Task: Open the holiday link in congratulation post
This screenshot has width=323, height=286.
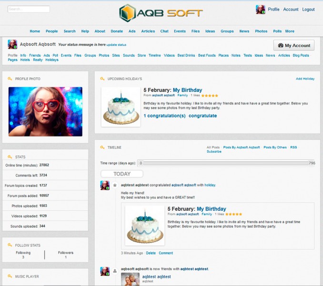Action: point(210,185)
